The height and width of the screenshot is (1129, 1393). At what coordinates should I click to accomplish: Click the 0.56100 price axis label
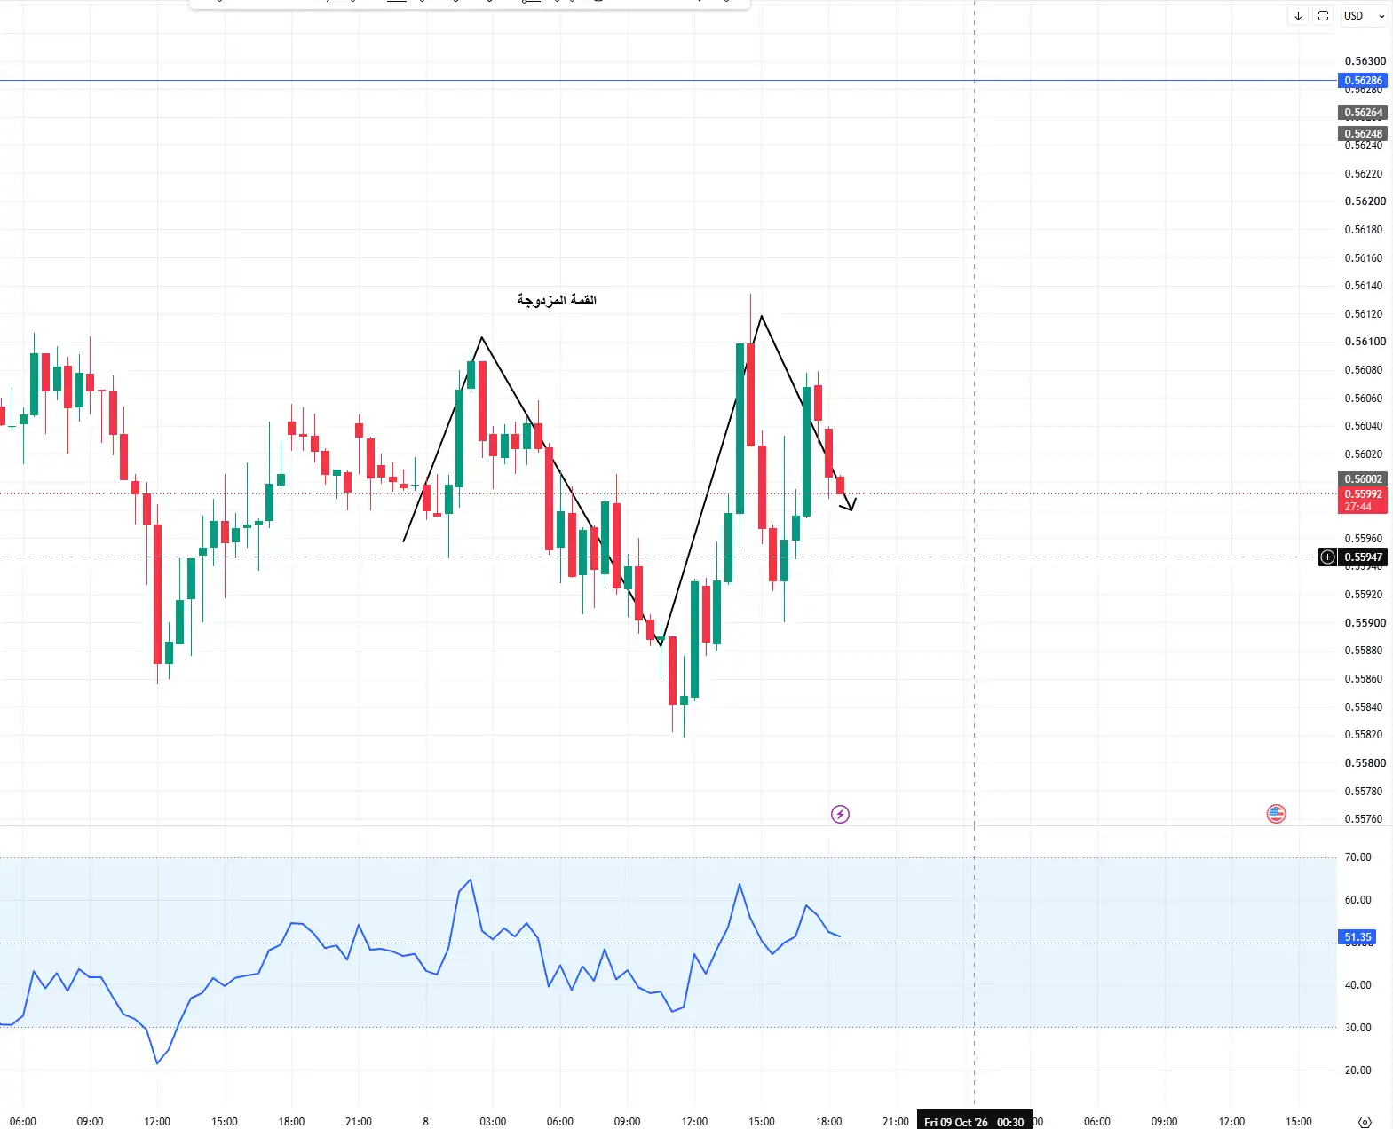click(x=1365, y=342)
